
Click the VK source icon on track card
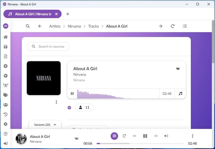178,69
